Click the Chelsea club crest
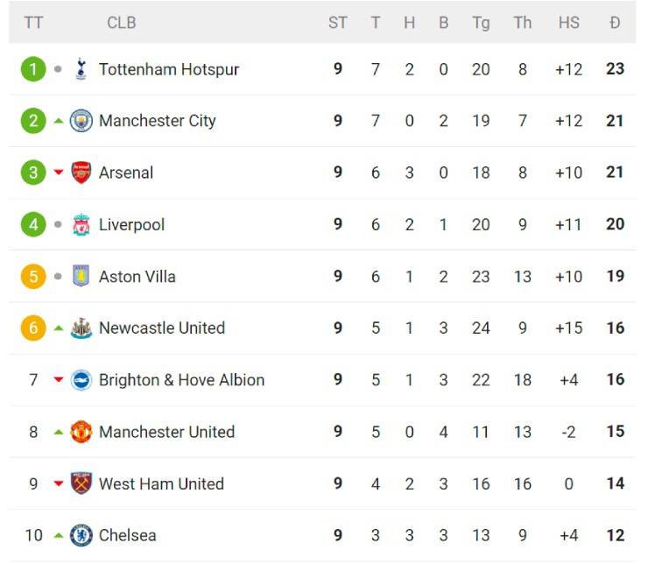Screen dimensions: 648x564 click(x=81, y=535)
